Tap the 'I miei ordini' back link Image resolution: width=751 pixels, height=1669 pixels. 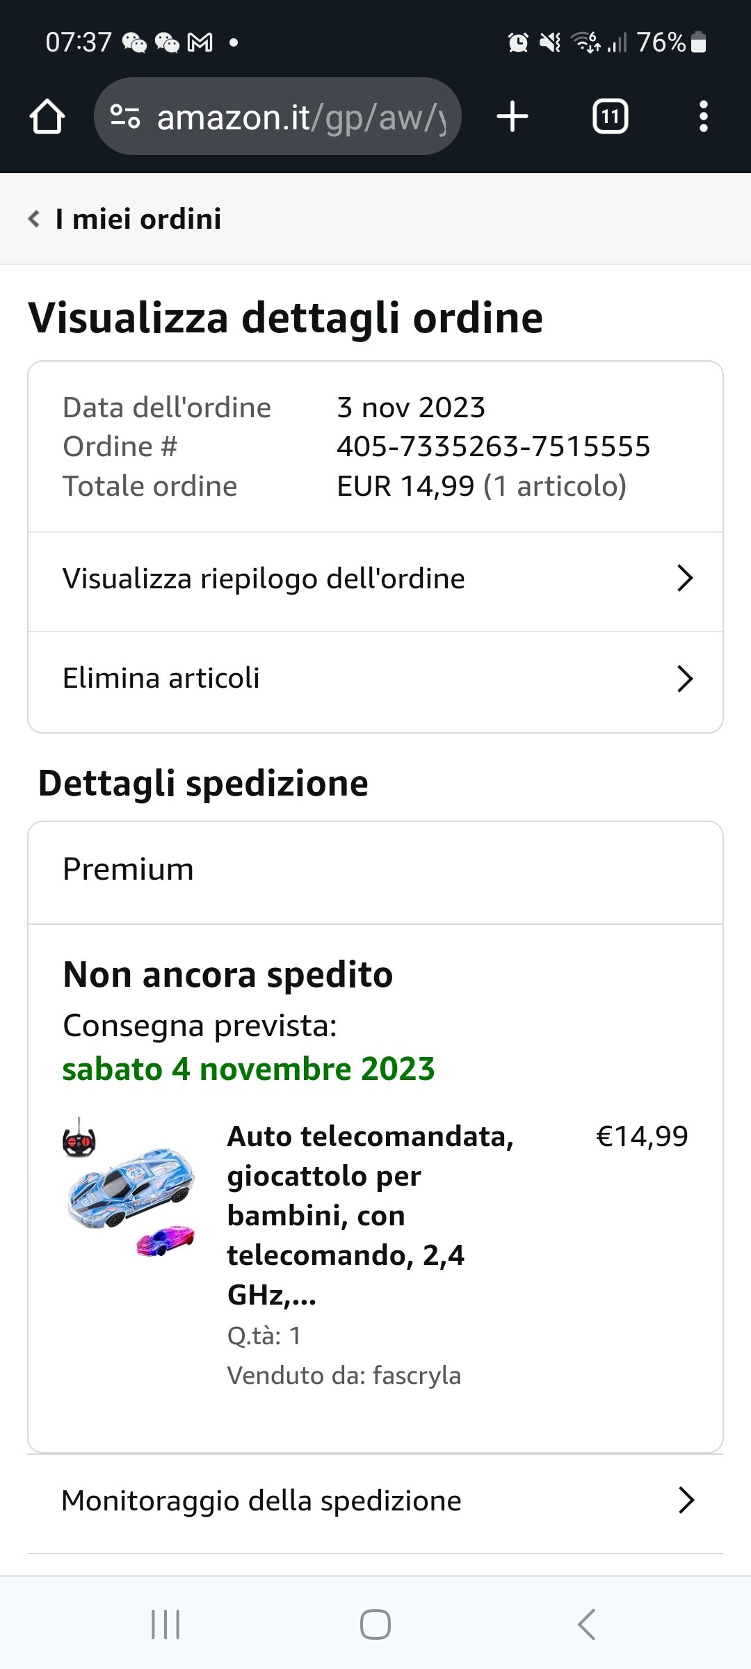(x=138, y=219)
